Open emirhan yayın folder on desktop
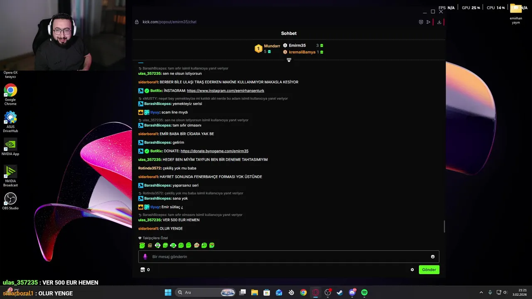 coord(516,14)
